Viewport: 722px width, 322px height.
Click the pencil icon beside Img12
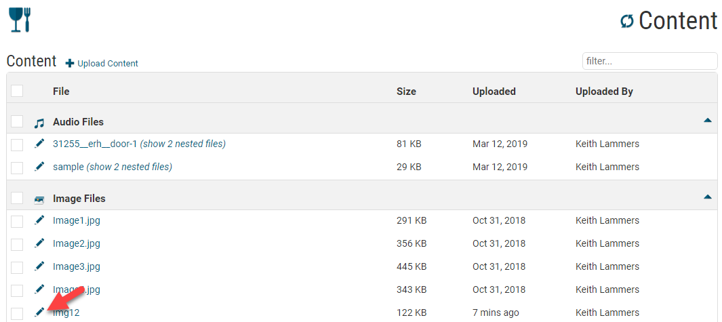39,312
